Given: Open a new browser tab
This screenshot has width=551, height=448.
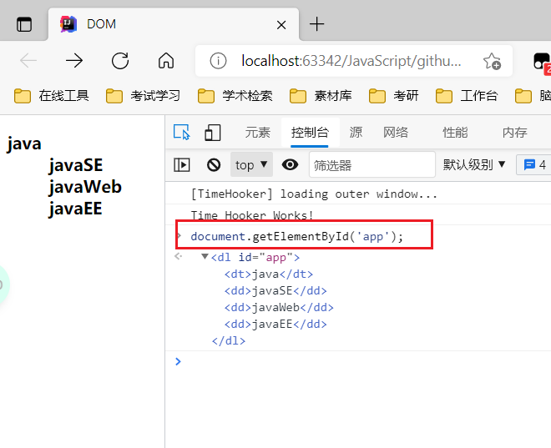Looking at the screenshot, I should click(316, 24).
